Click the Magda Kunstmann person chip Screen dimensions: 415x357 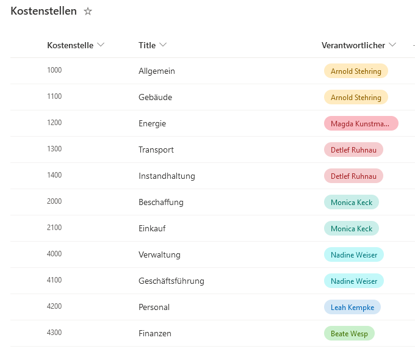coord(360,124)
